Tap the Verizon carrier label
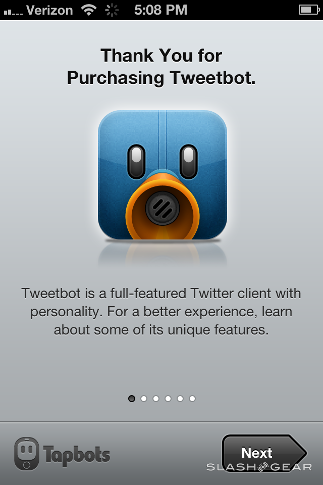Image resolution: width=323 pixels, height=485 pixels. tap(49, 10)
